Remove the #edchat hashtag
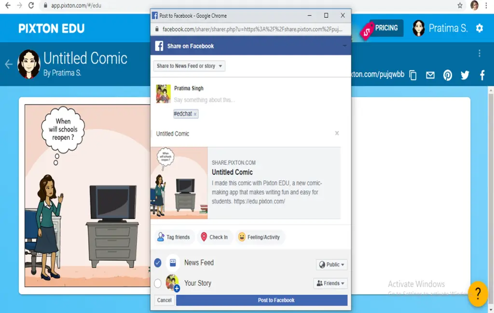The image size is (494, 313). pos(195,114)
